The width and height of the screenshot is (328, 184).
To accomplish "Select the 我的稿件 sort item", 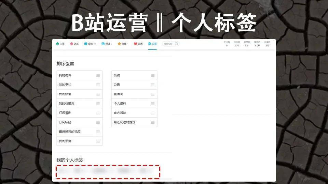I will click(x=80, y=75).
